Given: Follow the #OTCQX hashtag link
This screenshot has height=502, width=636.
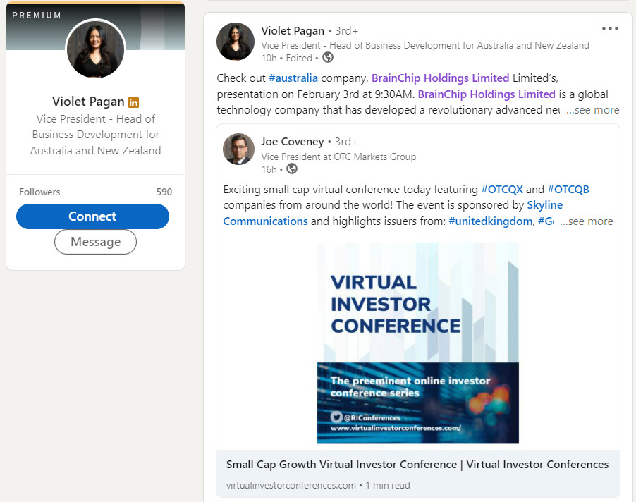Looking at the screenshot, I should tap(501, 189).
